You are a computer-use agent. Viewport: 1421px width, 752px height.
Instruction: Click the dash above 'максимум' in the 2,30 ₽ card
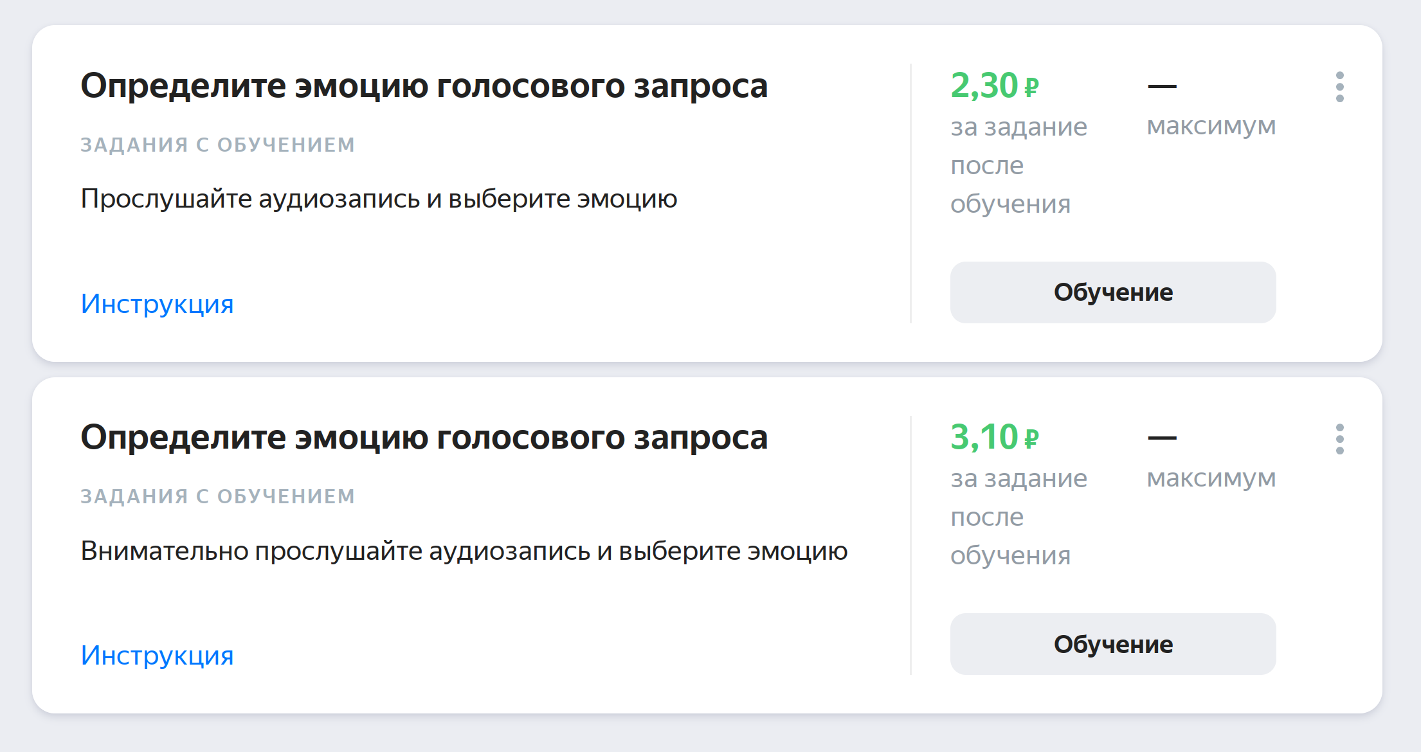click(1162, 86)
